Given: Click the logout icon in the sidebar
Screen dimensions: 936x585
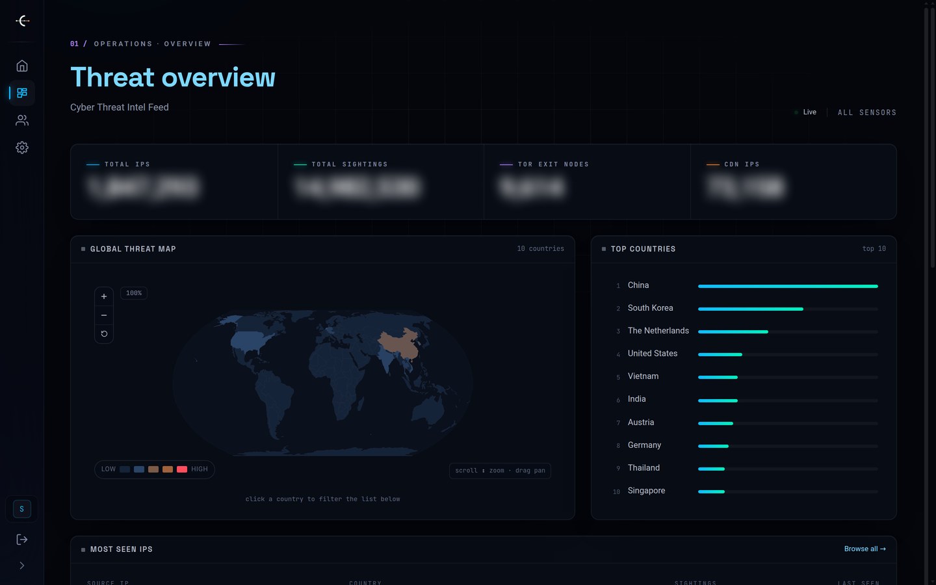Looking at the screenshot, I should tap(22, 539).
